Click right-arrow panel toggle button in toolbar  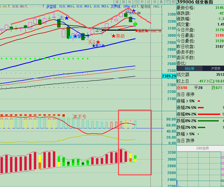173,2
